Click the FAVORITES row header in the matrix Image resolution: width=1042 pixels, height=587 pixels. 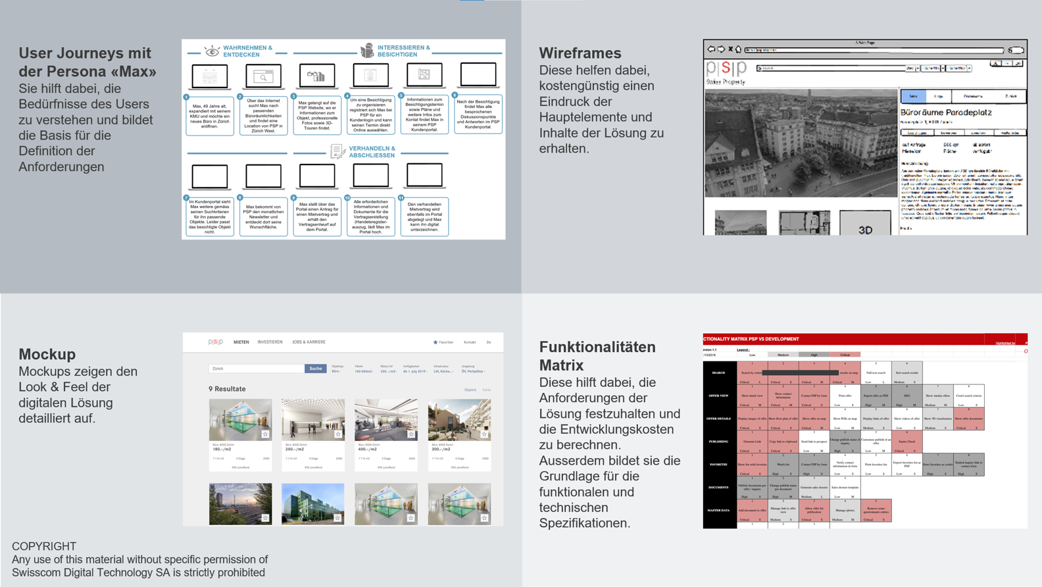719,465
